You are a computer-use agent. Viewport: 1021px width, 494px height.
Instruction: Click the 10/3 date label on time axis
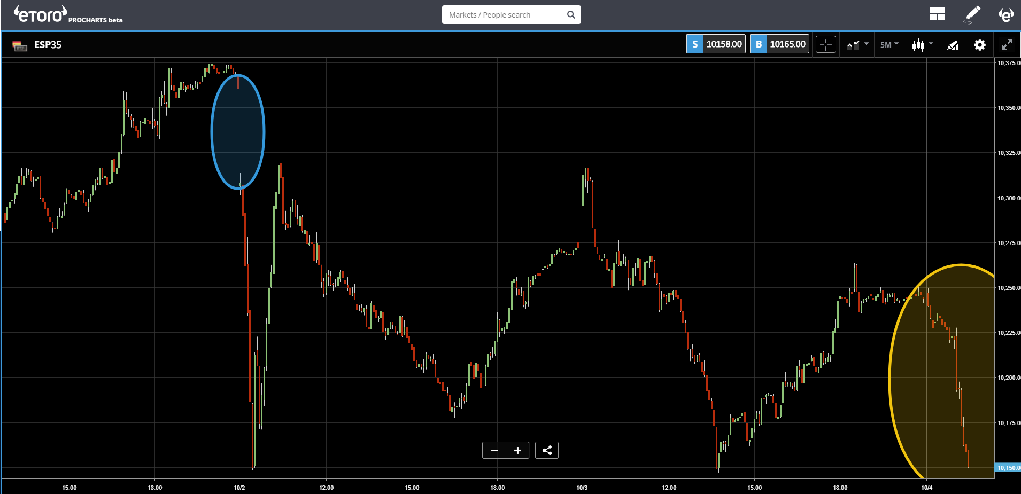pyautogui.click(x=582, y=488)
